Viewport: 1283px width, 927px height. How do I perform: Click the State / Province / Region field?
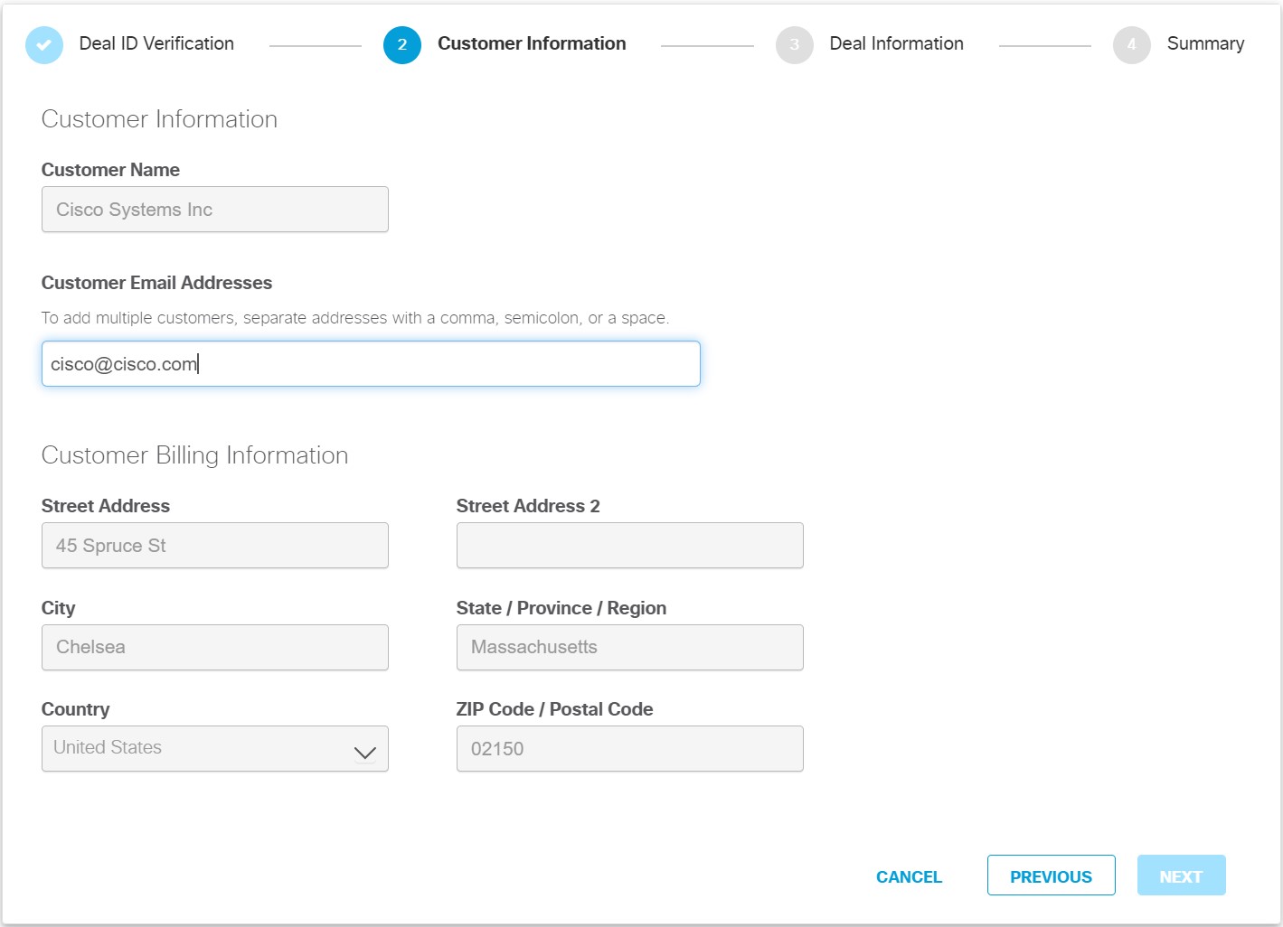tap(629, 647)
